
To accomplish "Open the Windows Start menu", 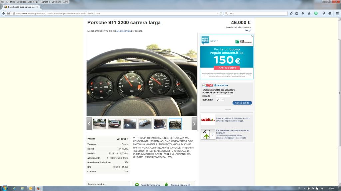I will (x=4, y=188).
